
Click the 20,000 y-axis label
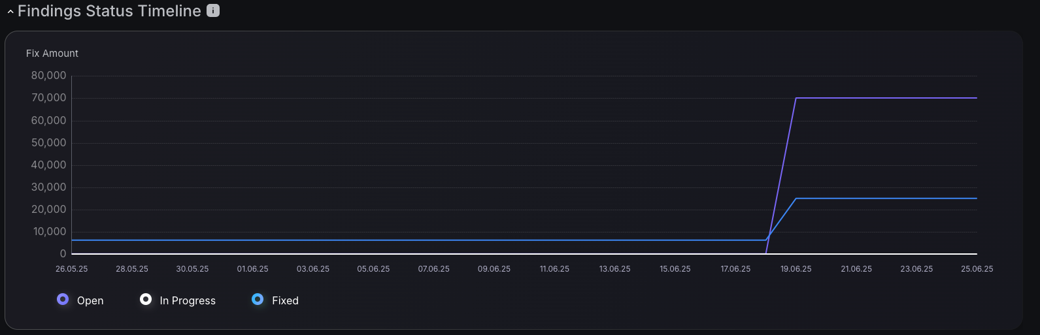tap(49, 209)
